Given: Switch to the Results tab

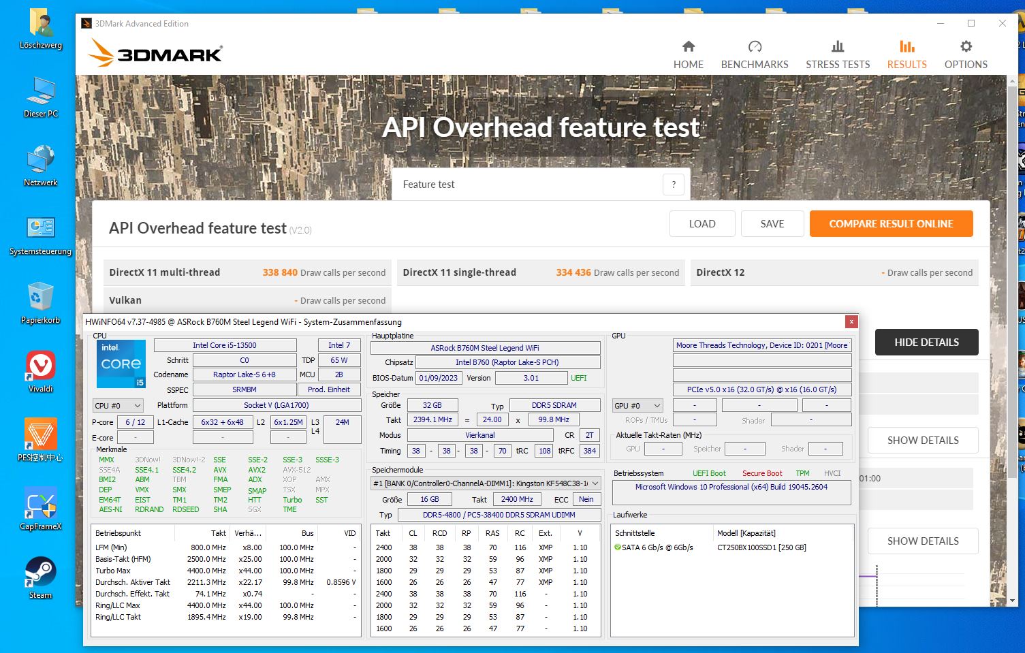Looking at the screenshot, I should tap(906, 54).
